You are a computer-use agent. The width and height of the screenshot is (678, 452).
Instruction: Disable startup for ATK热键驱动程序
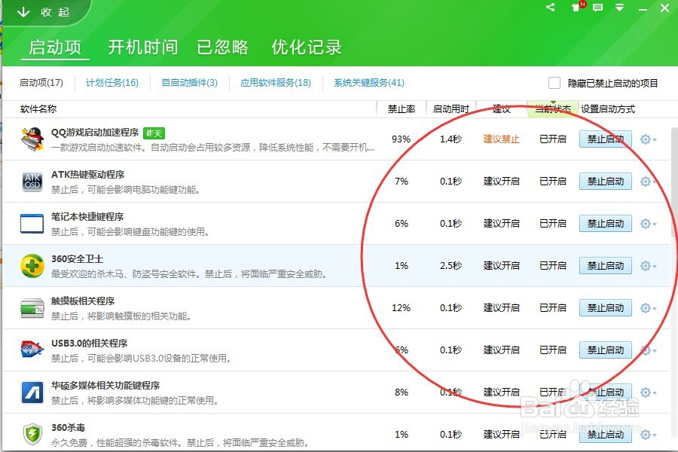[606, 182]
